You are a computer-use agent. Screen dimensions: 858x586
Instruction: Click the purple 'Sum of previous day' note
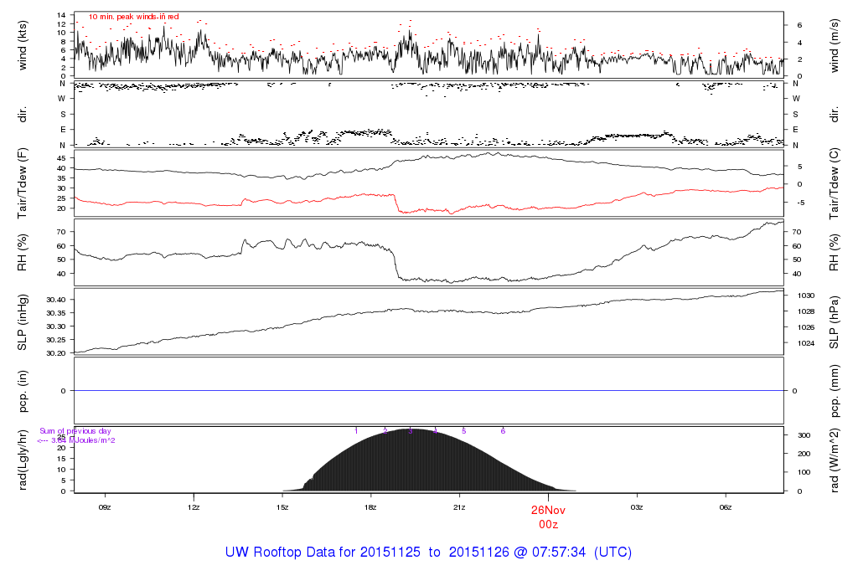[75, 431]
